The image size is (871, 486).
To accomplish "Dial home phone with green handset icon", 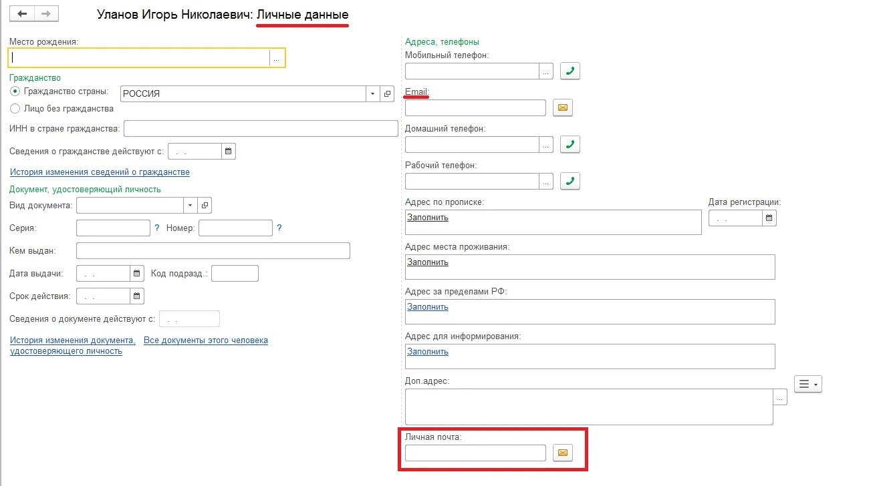I will [570, 144].
